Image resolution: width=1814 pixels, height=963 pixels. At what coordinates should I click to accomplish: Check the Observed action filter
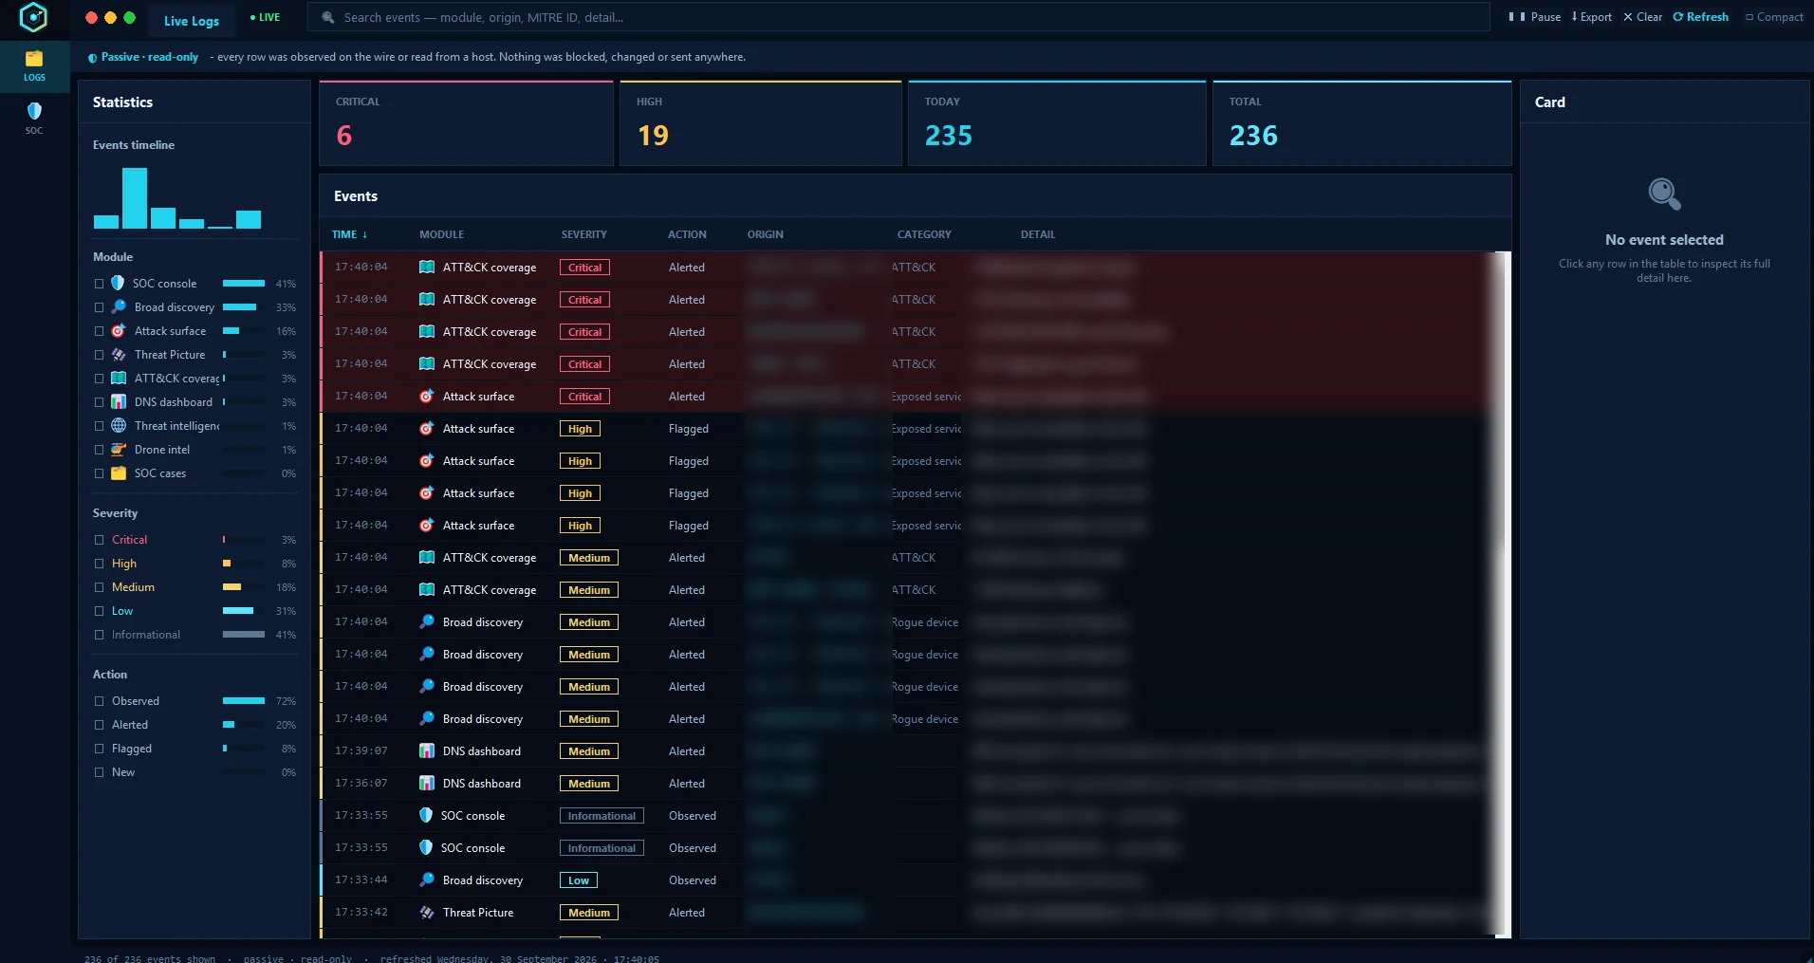click(99, 700)
